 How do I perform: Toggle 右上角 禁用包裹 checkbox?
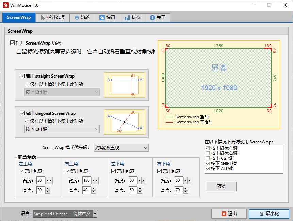click(x=67, y=171)
